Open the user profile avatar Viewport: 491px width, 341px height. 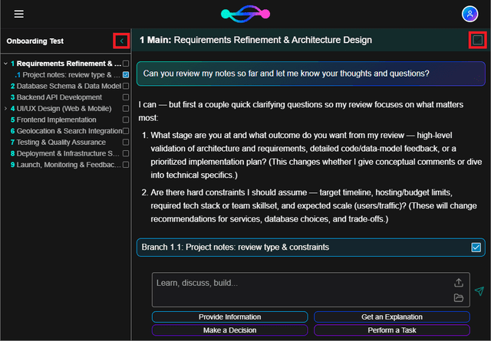click(x=470, y=14)
